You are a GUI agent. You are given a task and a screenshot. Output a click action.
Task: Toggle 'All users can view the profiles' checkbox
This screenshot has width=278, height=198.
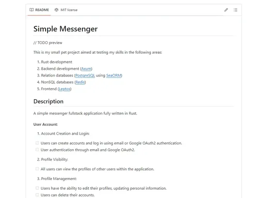37,169
